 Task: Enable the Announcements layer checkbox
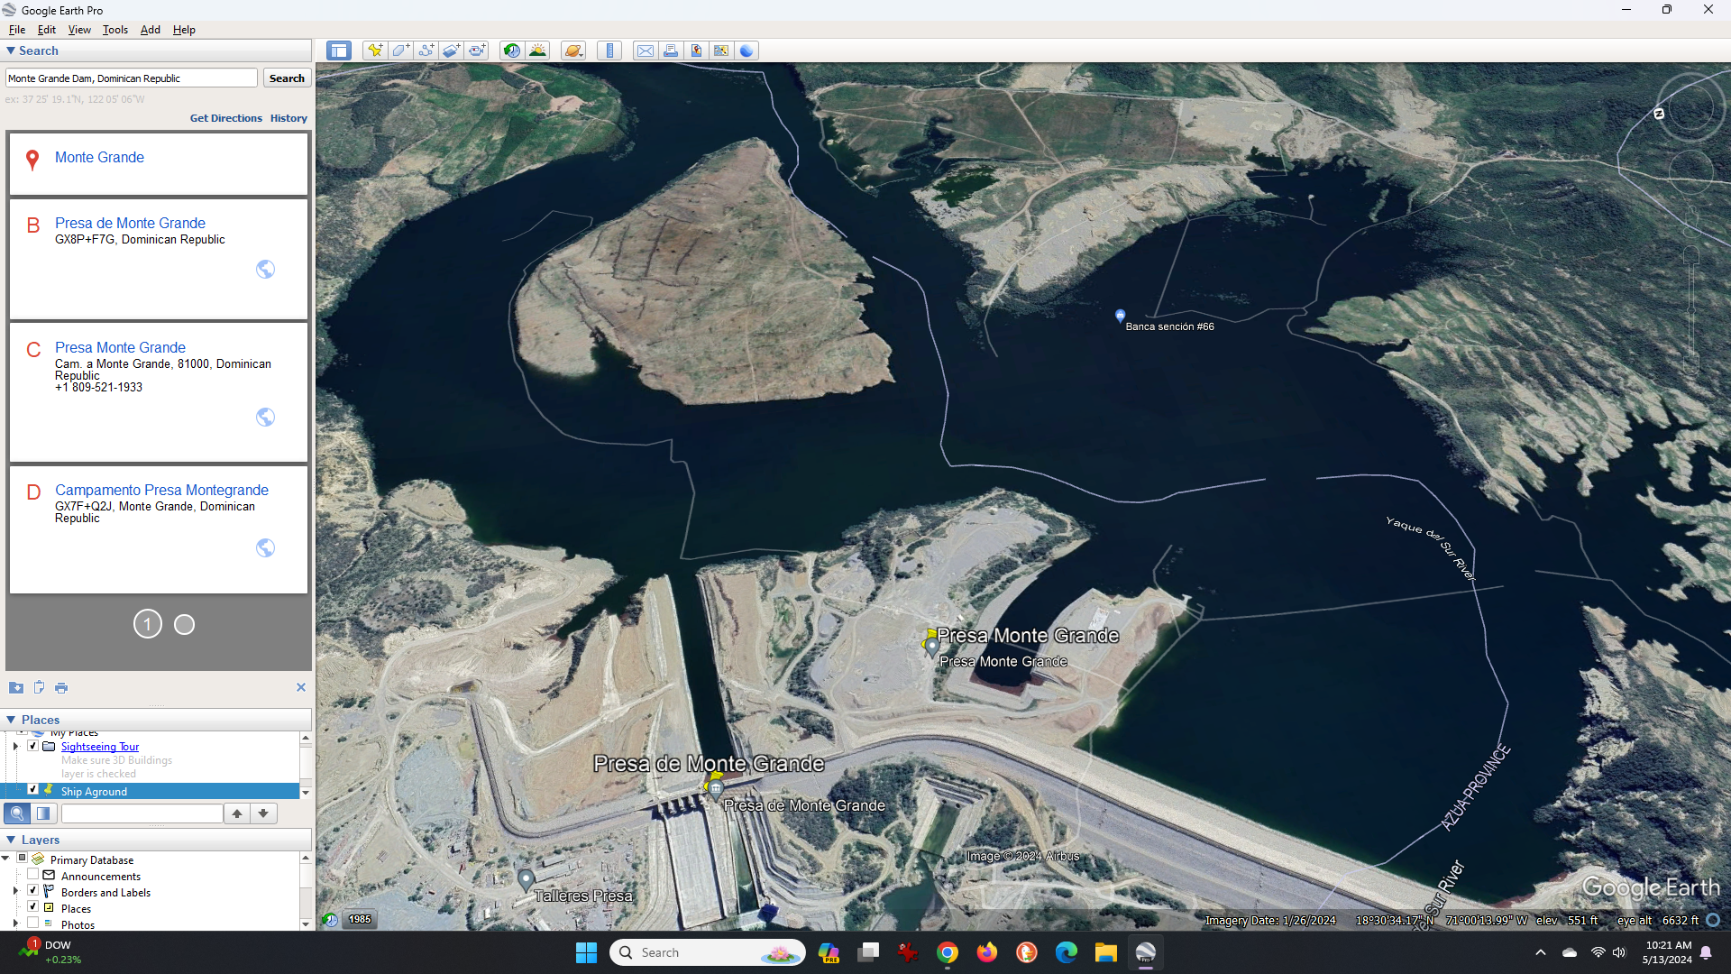pos(33,875)
